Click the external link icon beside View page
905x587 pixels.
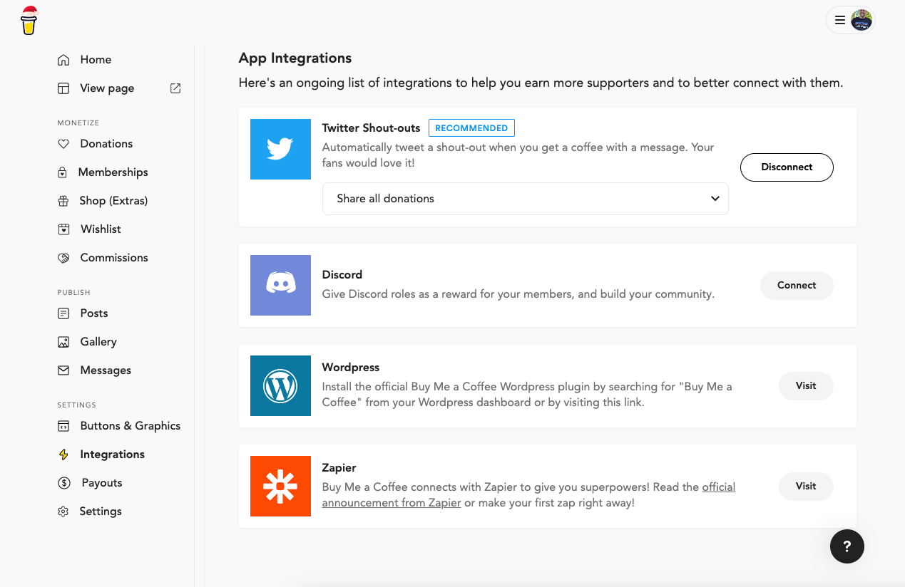point(175,88)
